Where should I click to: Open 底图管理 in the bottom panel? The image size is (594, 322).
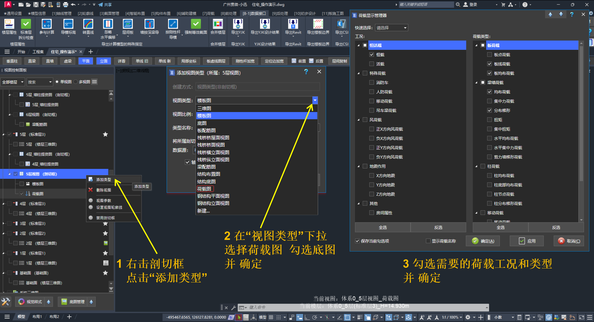point(73,302)
